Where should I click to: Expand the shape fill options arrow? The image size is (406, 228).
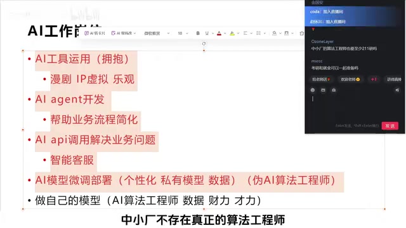[x=280, y=34]
